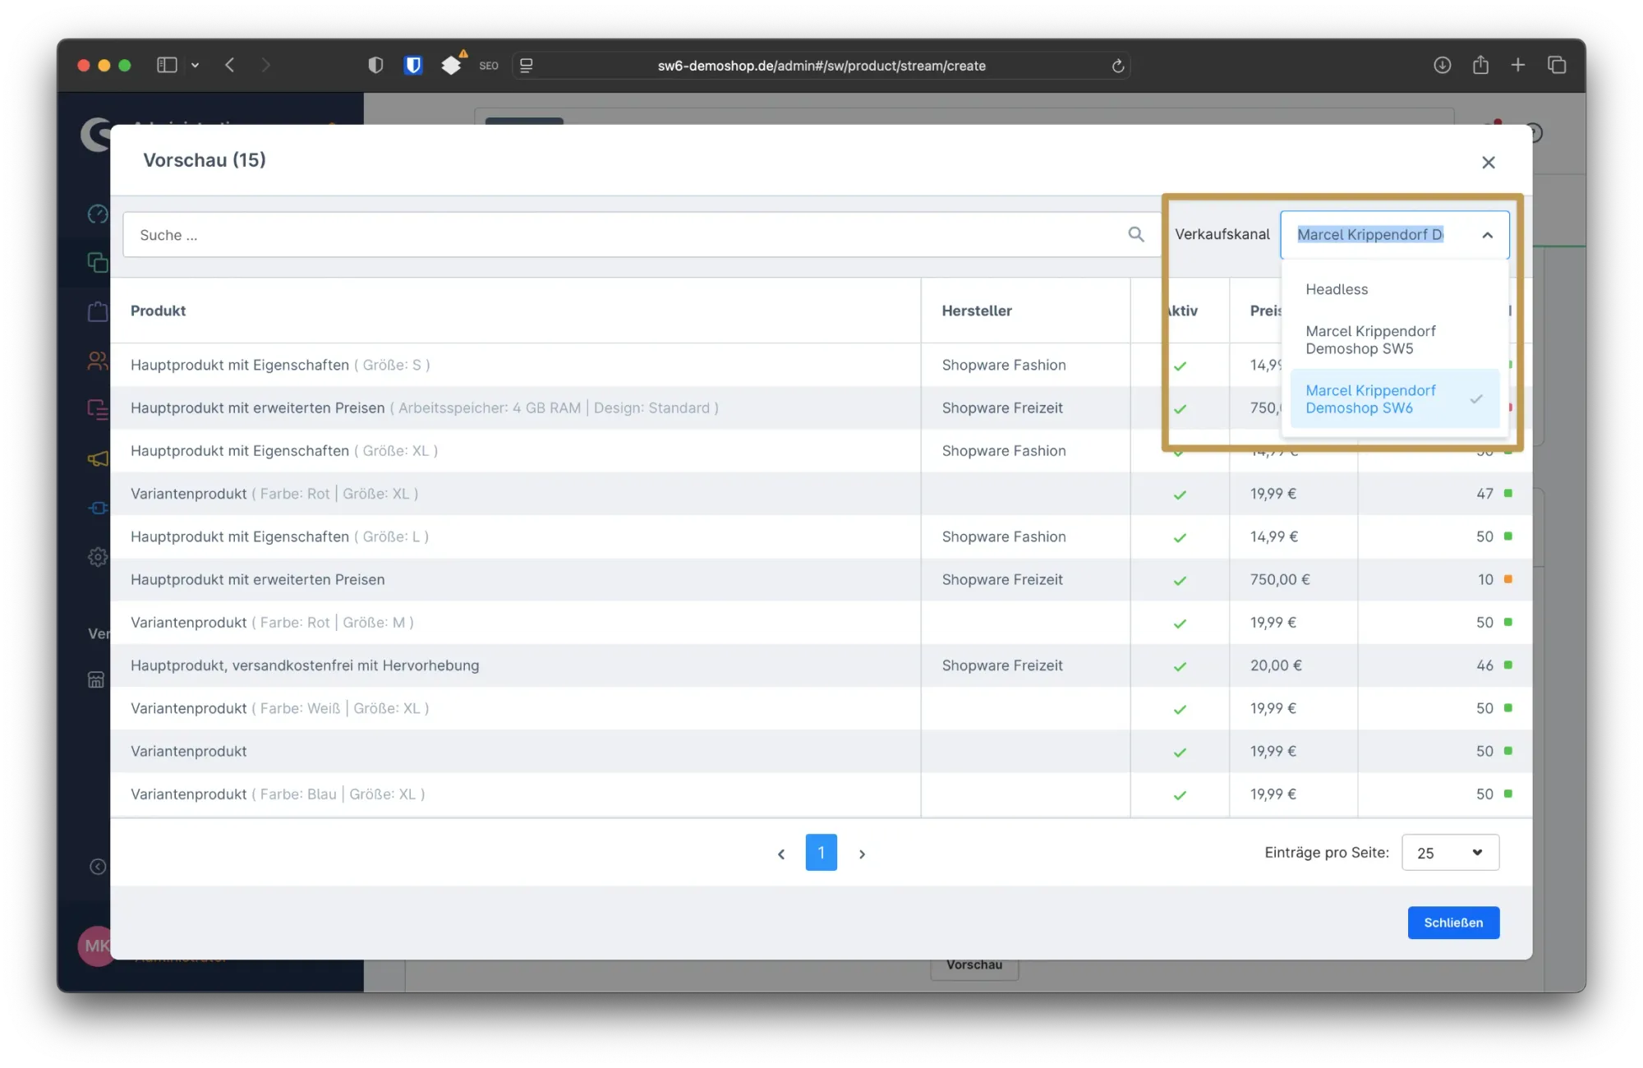This screenshot has width=1643, height=1068.
Task: Select the Catalogues layers icon in sidebar
Action: click(x=97, y=263)
